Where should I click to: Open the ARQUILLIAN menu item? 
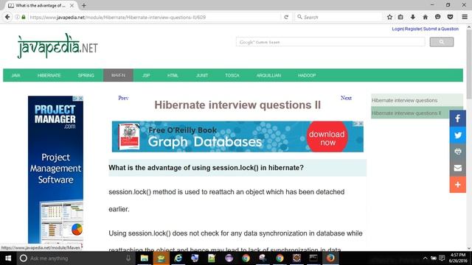point(268,75)
